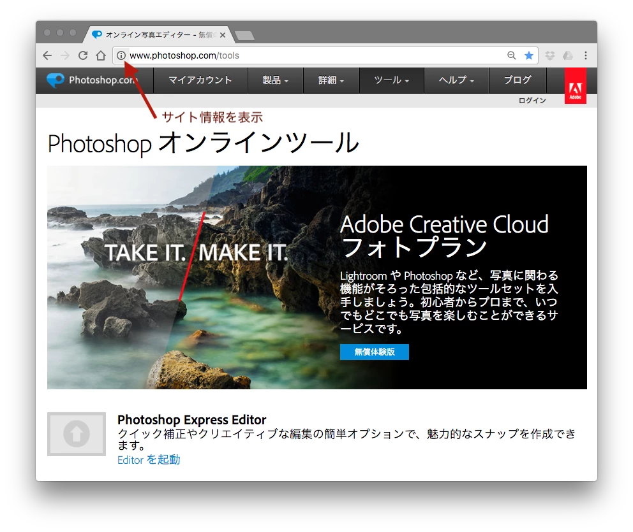Image resolution: width=633 pixels, height=532 pixels.
Task: Open the home page via the house icon
Action: pyautogui.click(x=101, y=55)
